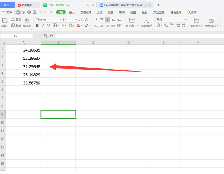Click the Merge and Center icon
This screenshot has width=224, height=174.
point(132,20)
